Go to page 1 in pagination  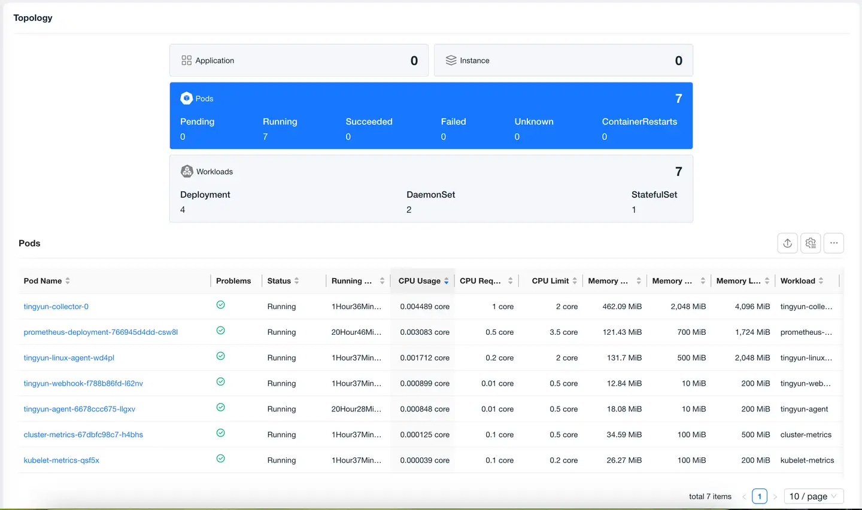760,496
